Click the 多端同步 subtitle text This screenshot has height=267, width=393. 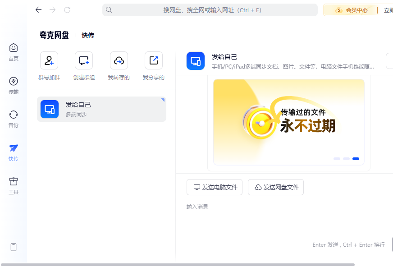76,115
